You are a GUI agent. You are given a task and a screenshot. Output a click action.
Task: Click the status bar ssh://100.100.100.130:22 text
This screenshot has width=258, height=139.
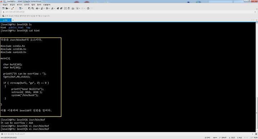coord(9,138)
